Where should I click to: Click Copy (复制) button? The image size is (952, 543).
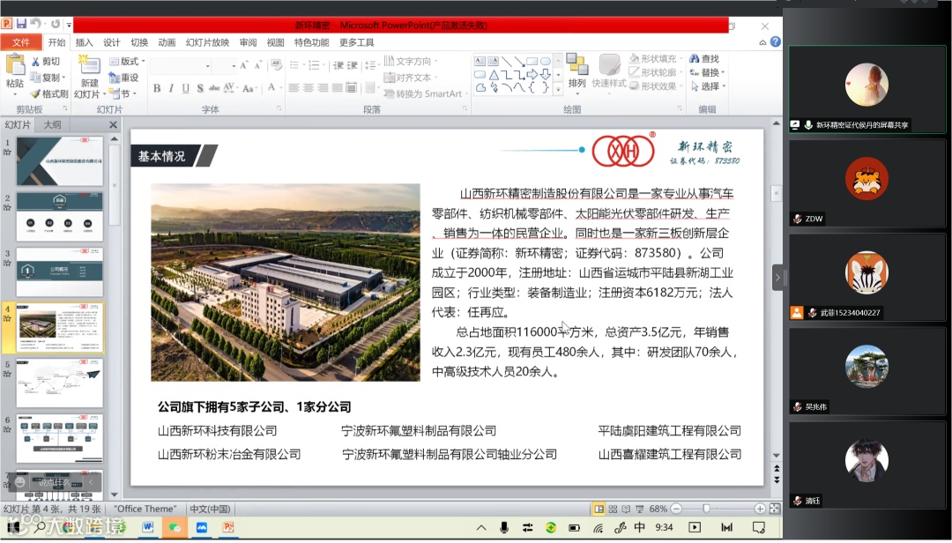click(47, 78)
